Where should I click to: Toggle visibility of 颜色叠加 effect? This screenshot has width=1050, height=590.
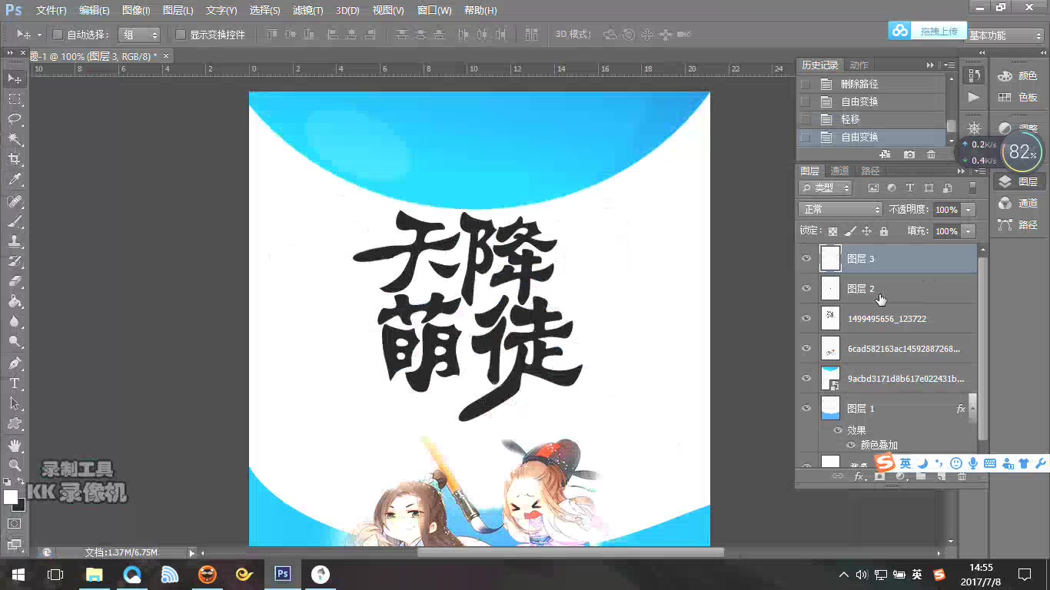851,446
